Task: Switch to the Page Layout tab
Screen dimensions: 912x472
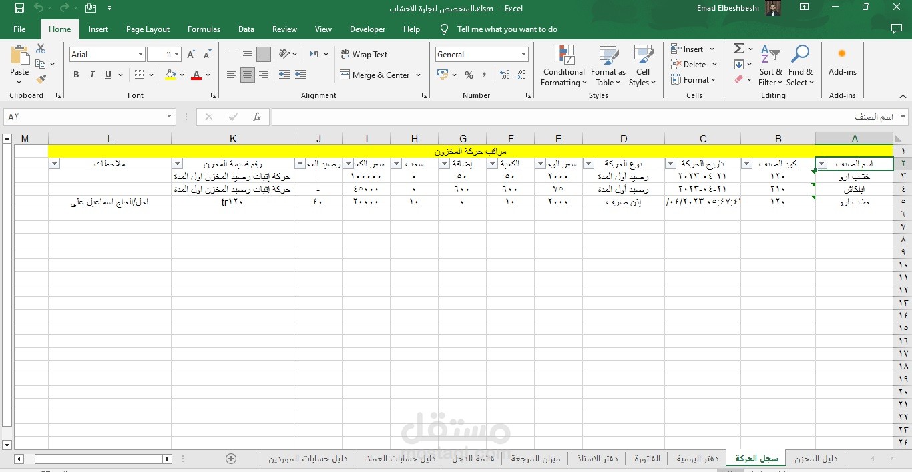Action: 148,29
